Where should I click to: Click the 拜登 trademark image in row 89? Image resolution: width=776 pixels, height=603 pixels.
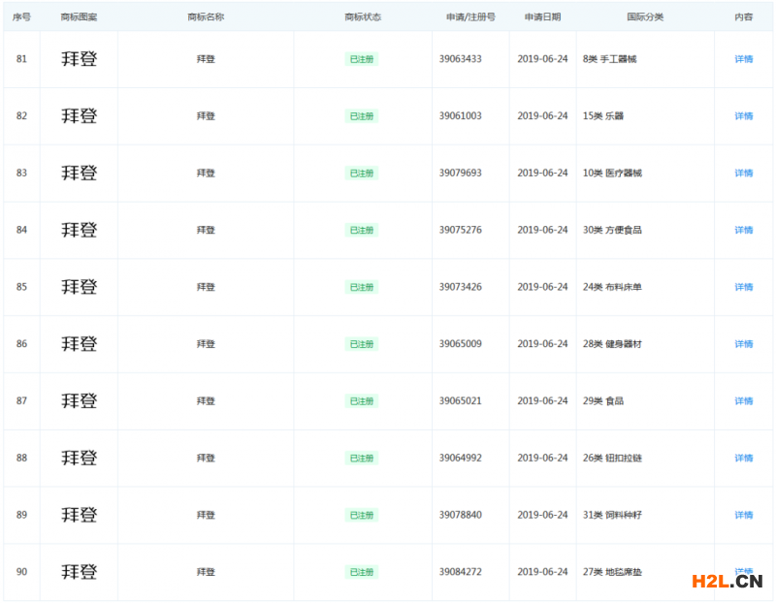80,515
